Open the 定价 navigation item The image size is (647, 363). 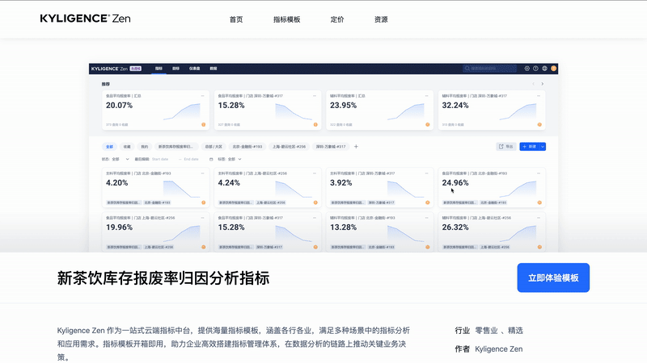337,19
